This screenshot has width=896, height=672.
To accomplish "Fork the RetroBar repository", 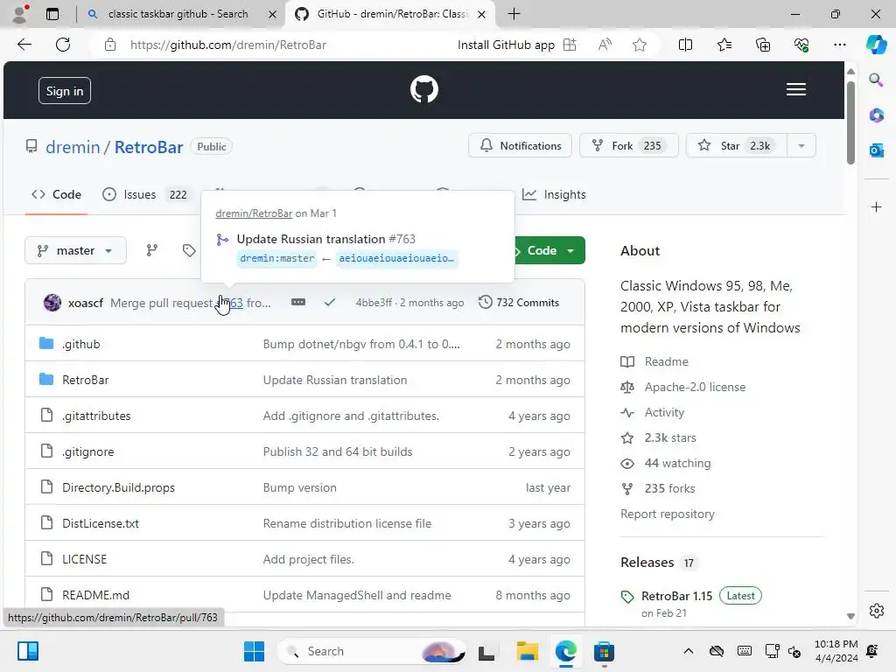I will (628, 146).
